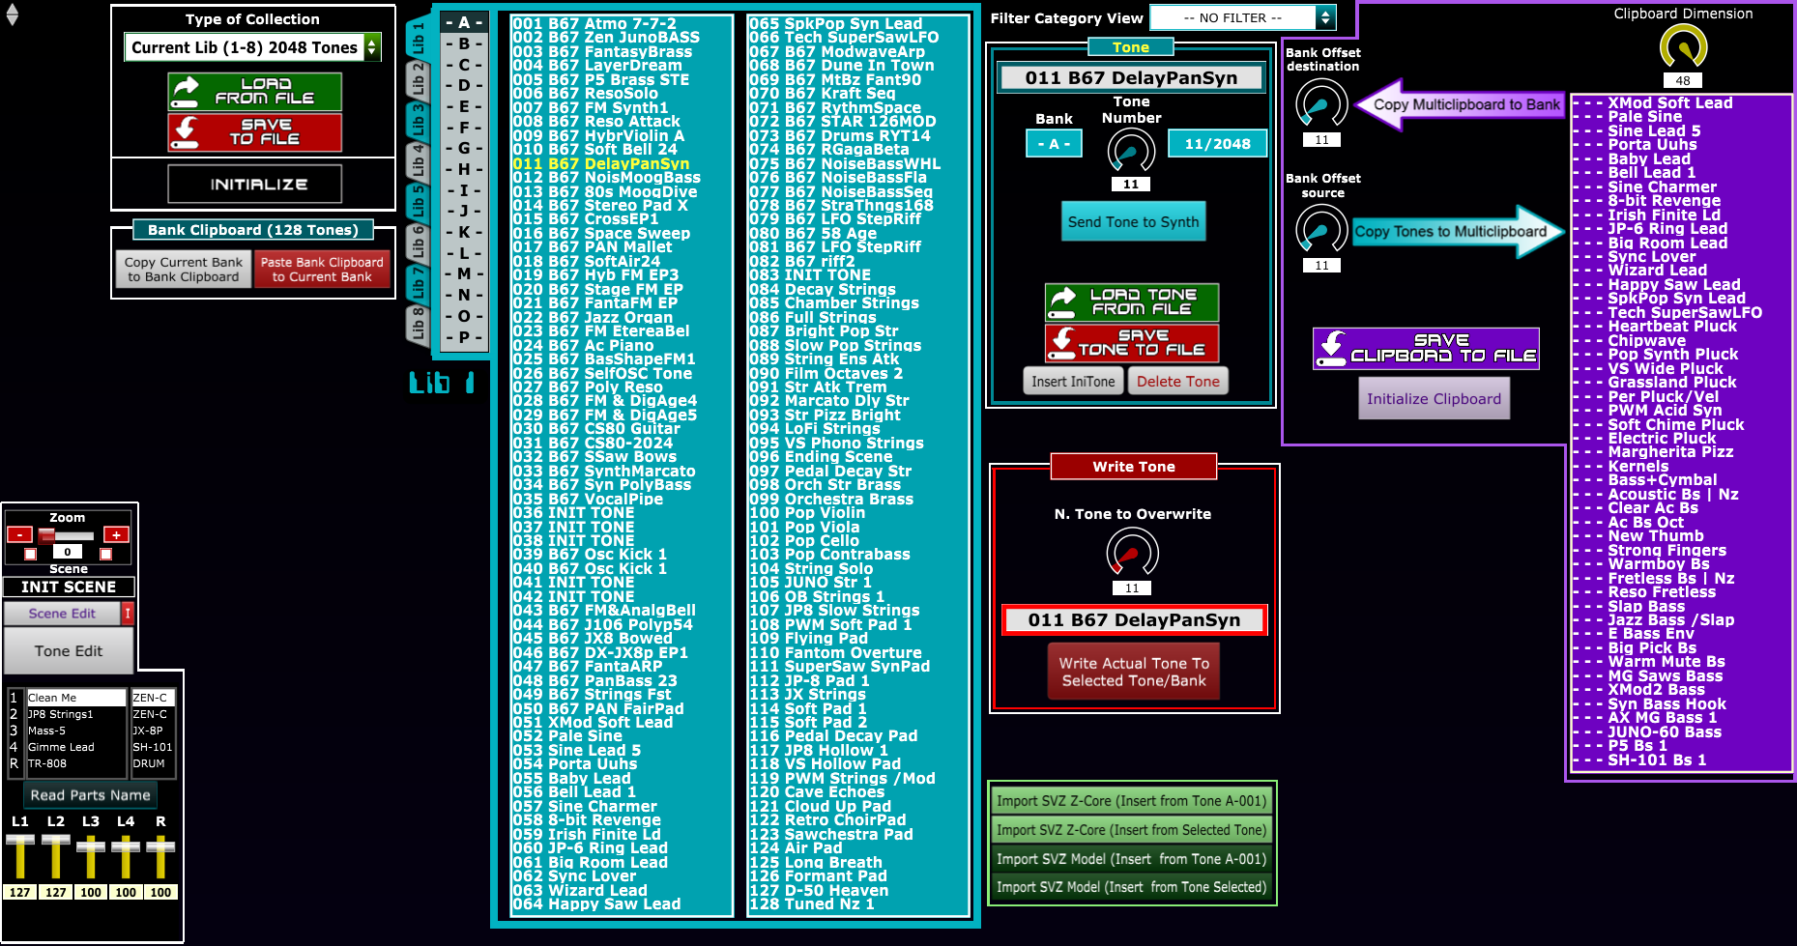Viewport: 1797px width, 946px height.
Task: Click the Load From File icon button
Action: 254,92
